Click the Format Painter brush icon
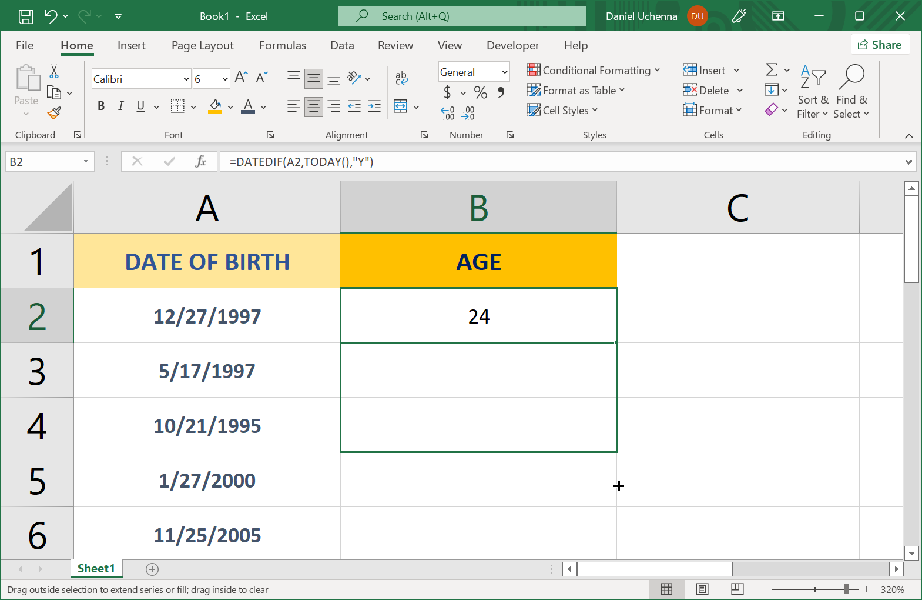 click(x=54, y=112)
